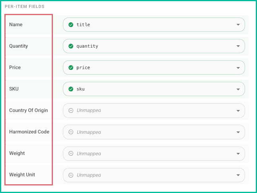Image resolution: width=257 pixels, height=193 pixels.
Task: Click the dropdown arrow in the Quantity row
Action: [238, 46]
